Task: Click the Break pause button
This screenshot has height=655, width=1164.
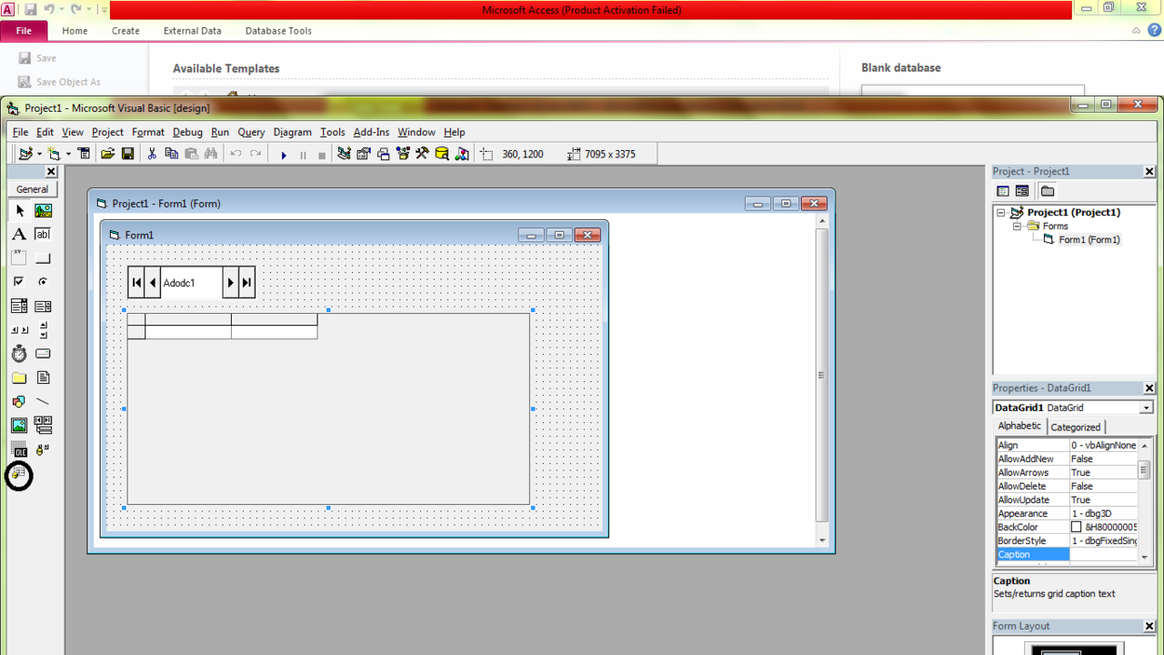Action: pos(303,155)
